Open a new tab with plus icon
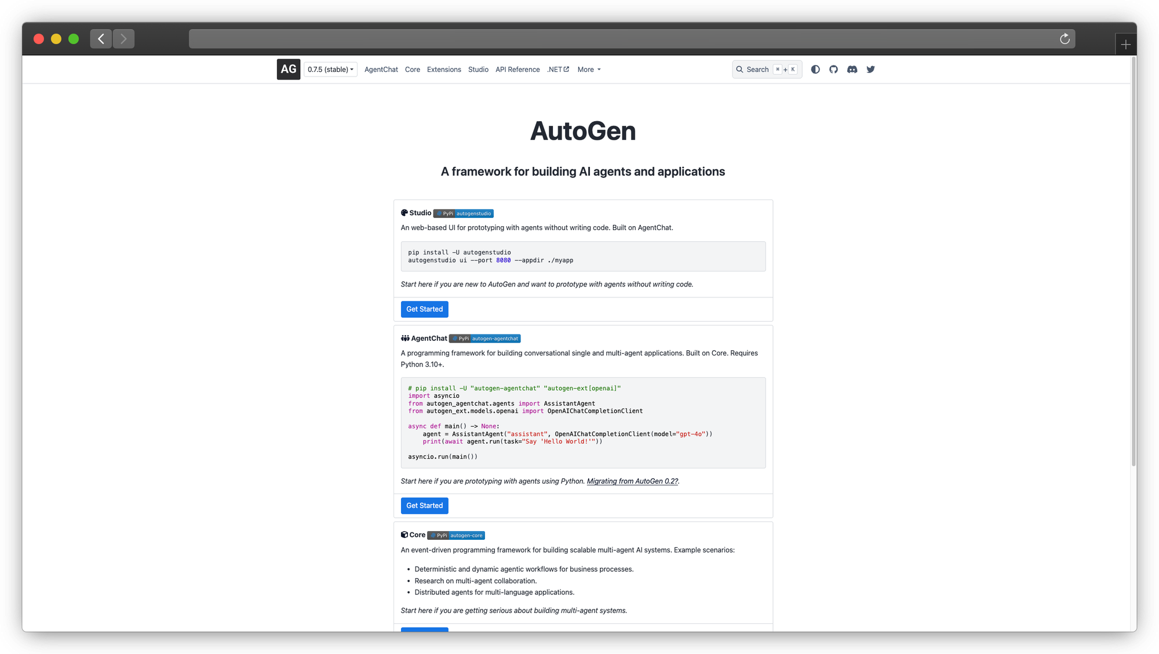 tap(1125, 45)
